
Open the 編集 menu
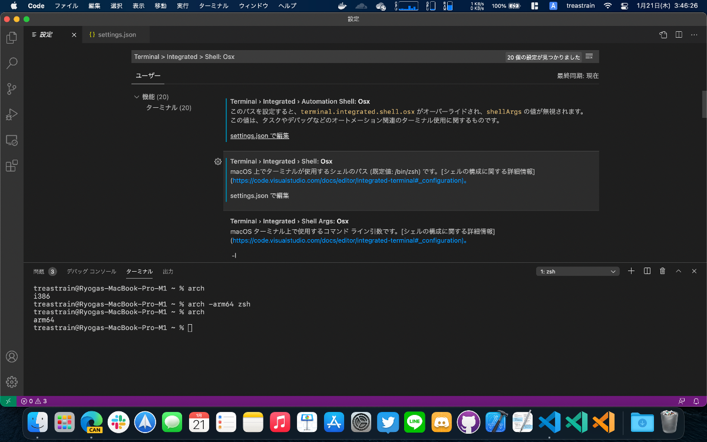click(x=94, y=6)
